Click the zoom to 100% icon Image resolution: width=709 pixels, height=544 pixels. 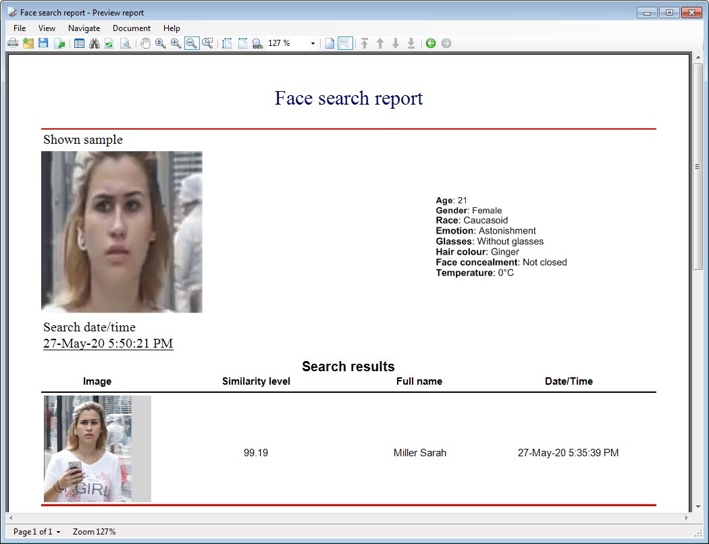pyautogui.click(x=257, y=43)
